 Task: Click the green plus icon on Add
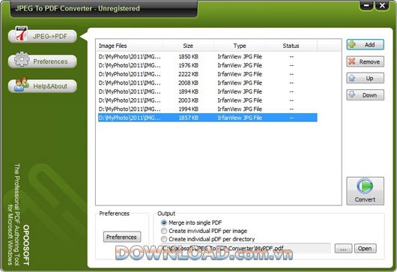click(x=352, y=44)
